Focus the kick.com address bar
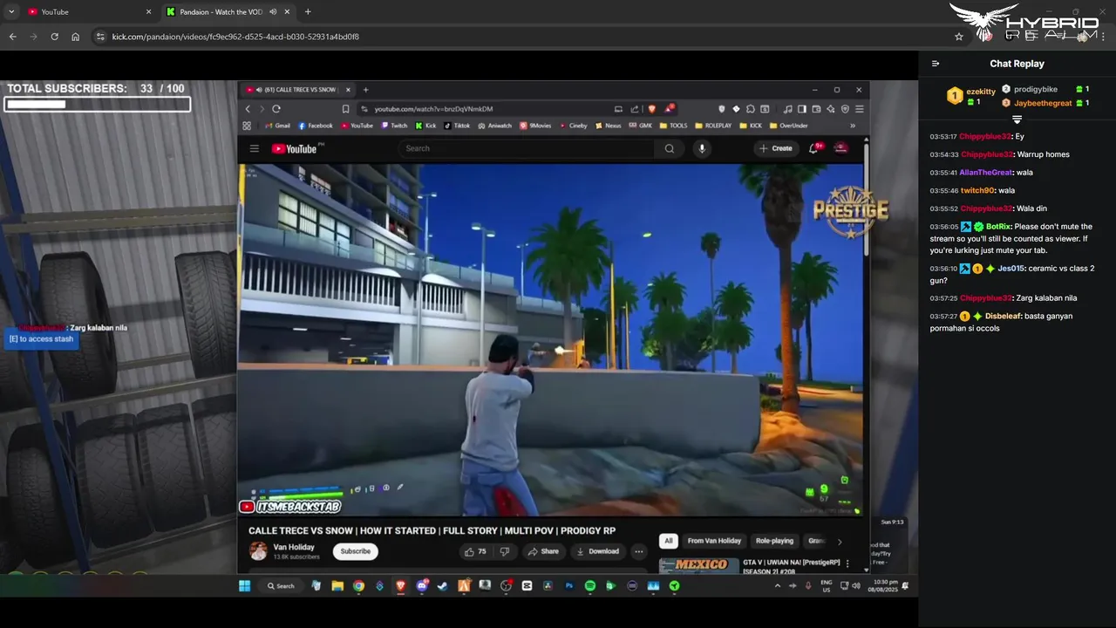This screenshot has height=628, width=1116. (x=523, y=37)
